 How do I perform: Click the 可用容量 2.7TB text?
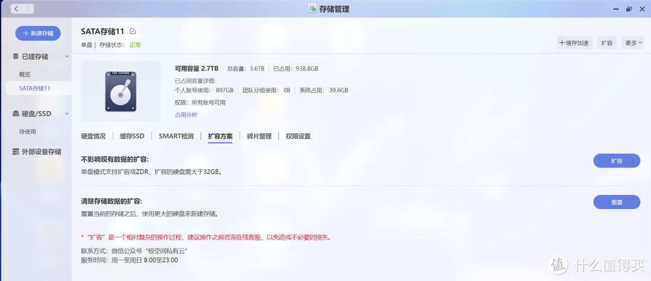[197, 69]
